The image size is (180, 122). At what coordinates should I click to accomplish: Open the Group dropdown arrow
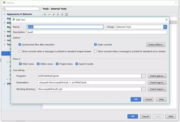[x=165, y=27]
